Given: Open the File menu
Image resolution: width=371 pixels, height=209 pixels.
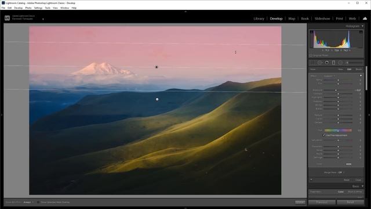Looking at the screenshot, I should (x=3, y=8).
